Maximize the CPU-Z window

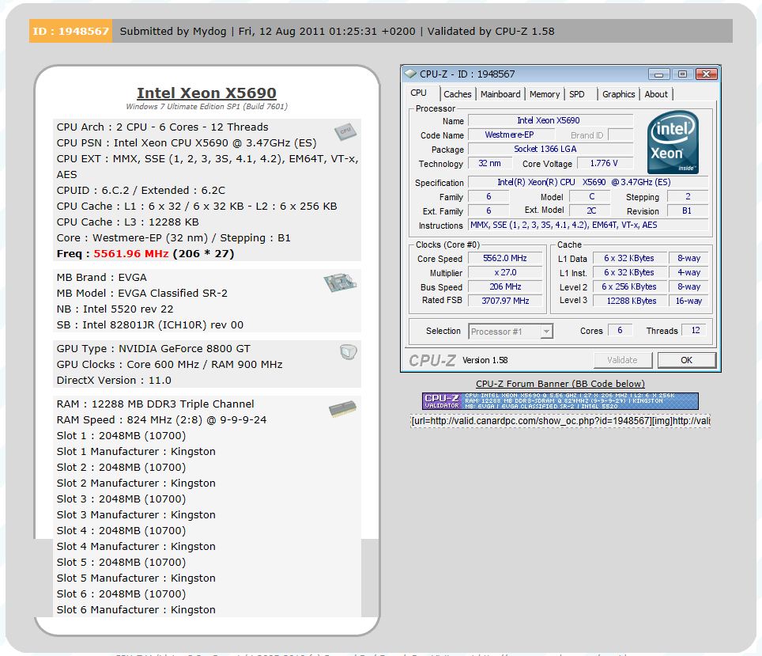point(682,74)
